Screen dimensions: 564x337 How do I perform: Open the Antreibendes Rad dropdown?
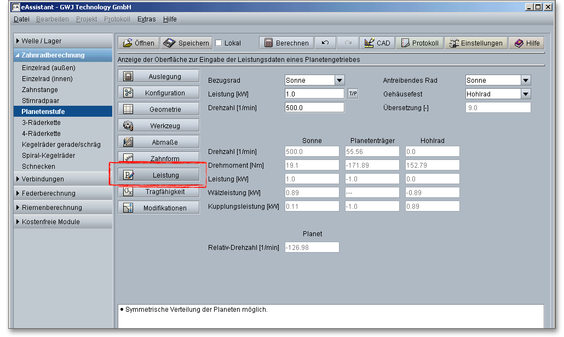[x=526, y=81]
